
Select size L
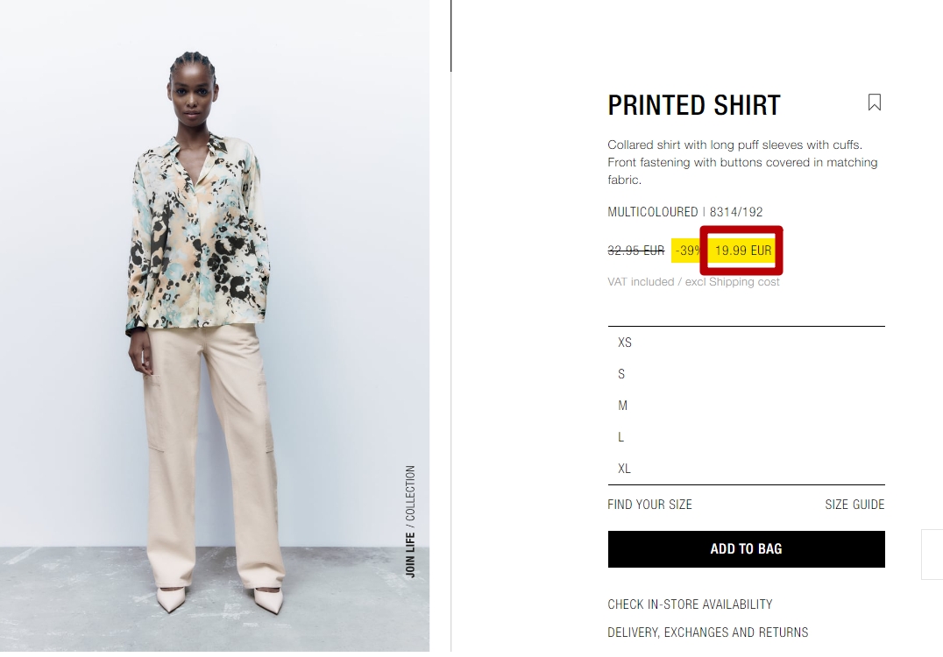click(746, 437)
